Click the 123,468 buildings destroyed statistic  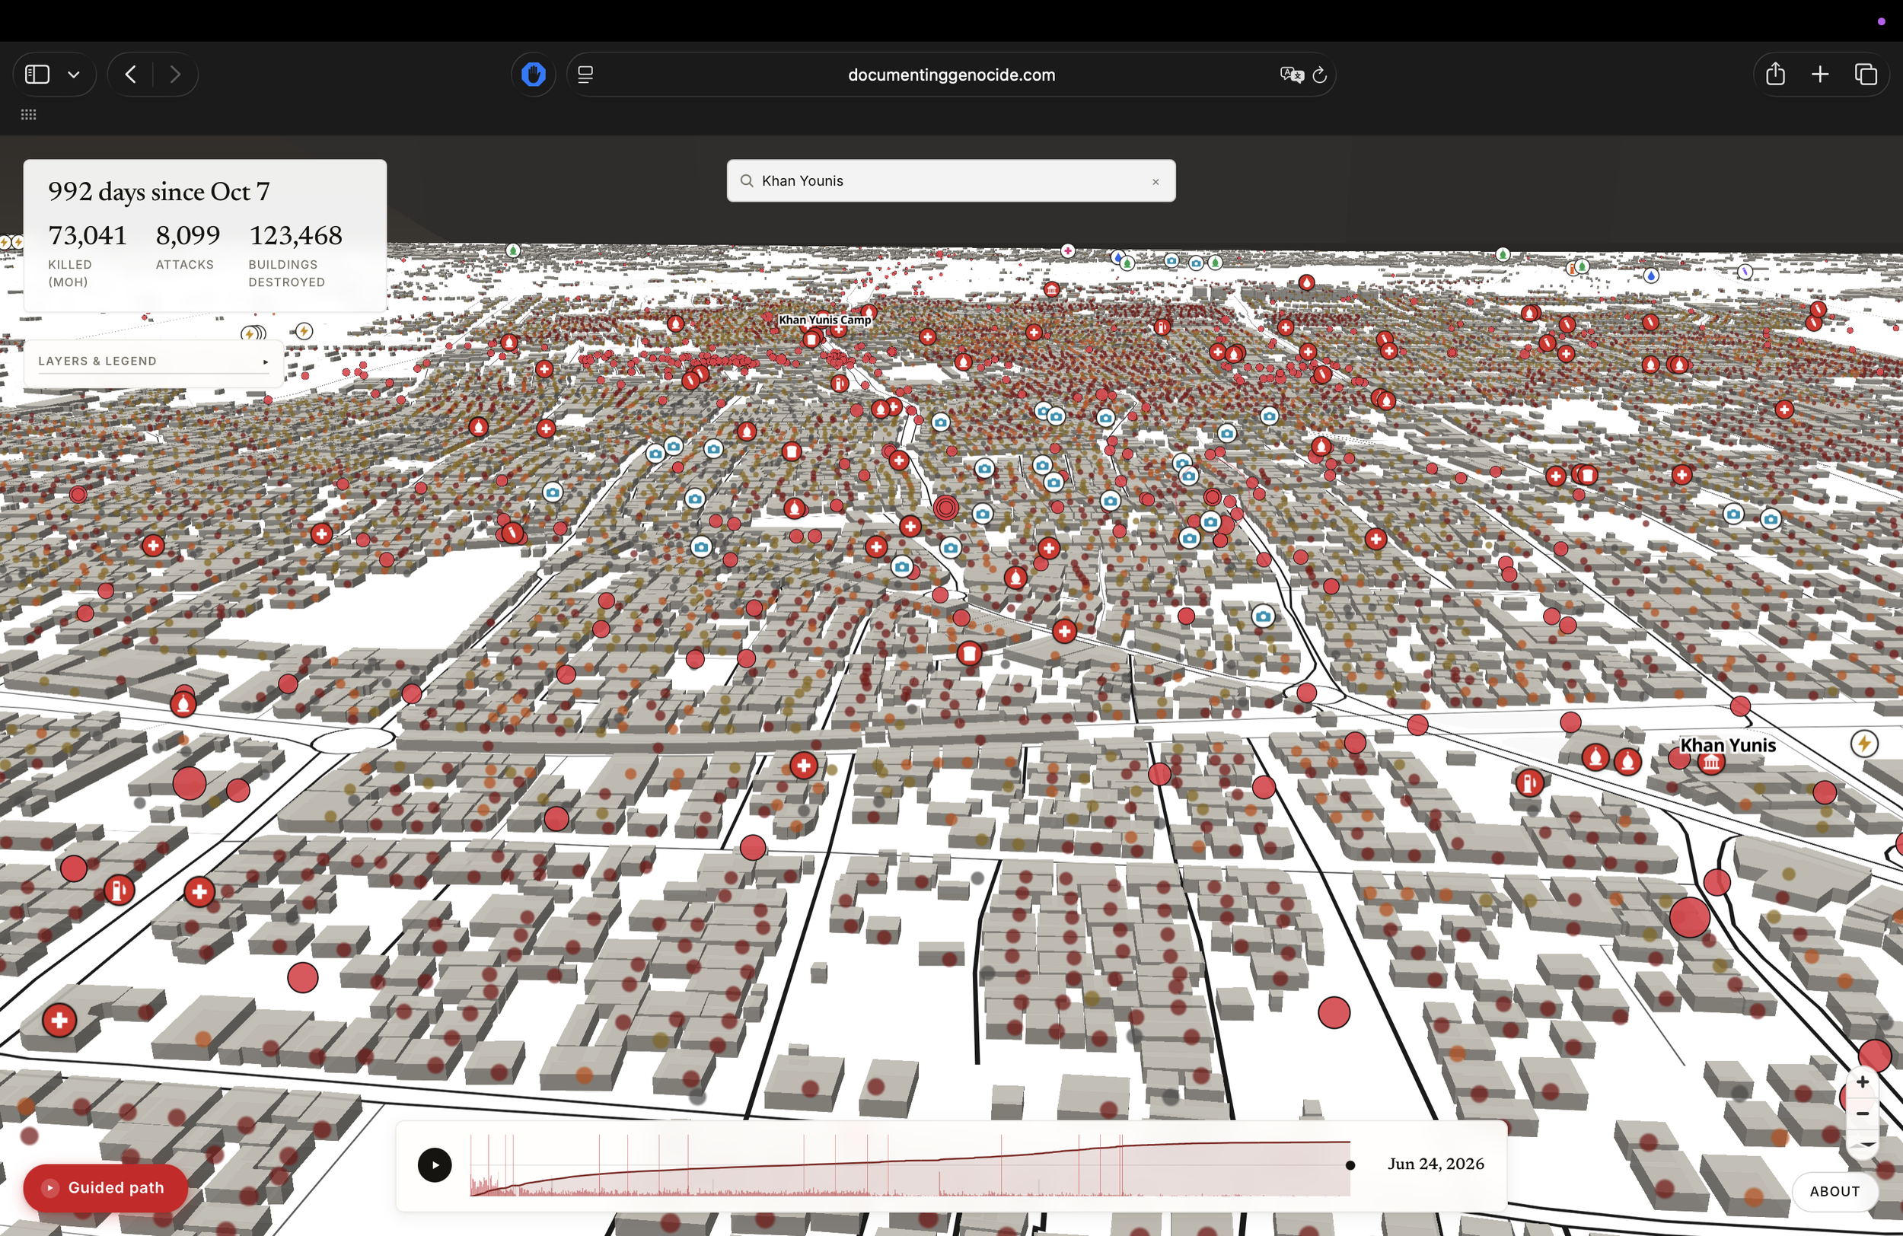point(295,235)
